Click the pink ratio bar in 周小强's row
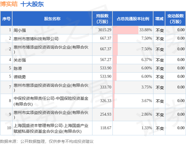The image size is (186, 144). pyautogui.click(x=126, y=30)
